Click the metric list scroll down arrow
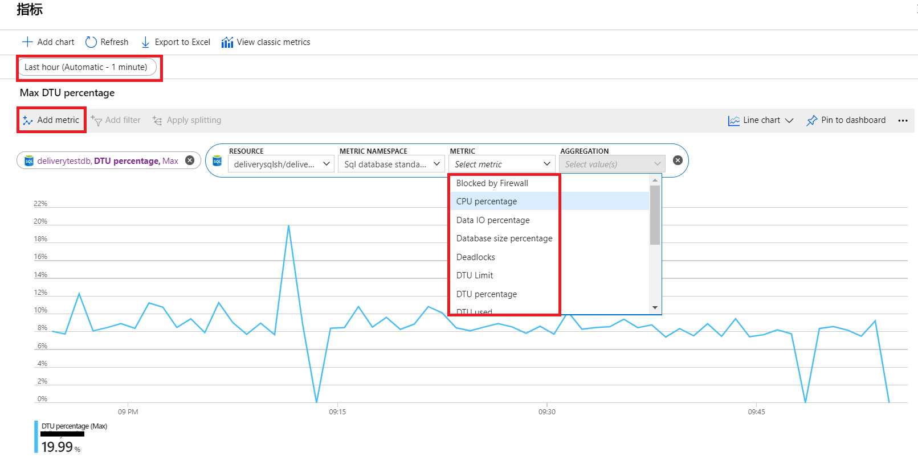918x461 pixels. (x=655, y=308)
